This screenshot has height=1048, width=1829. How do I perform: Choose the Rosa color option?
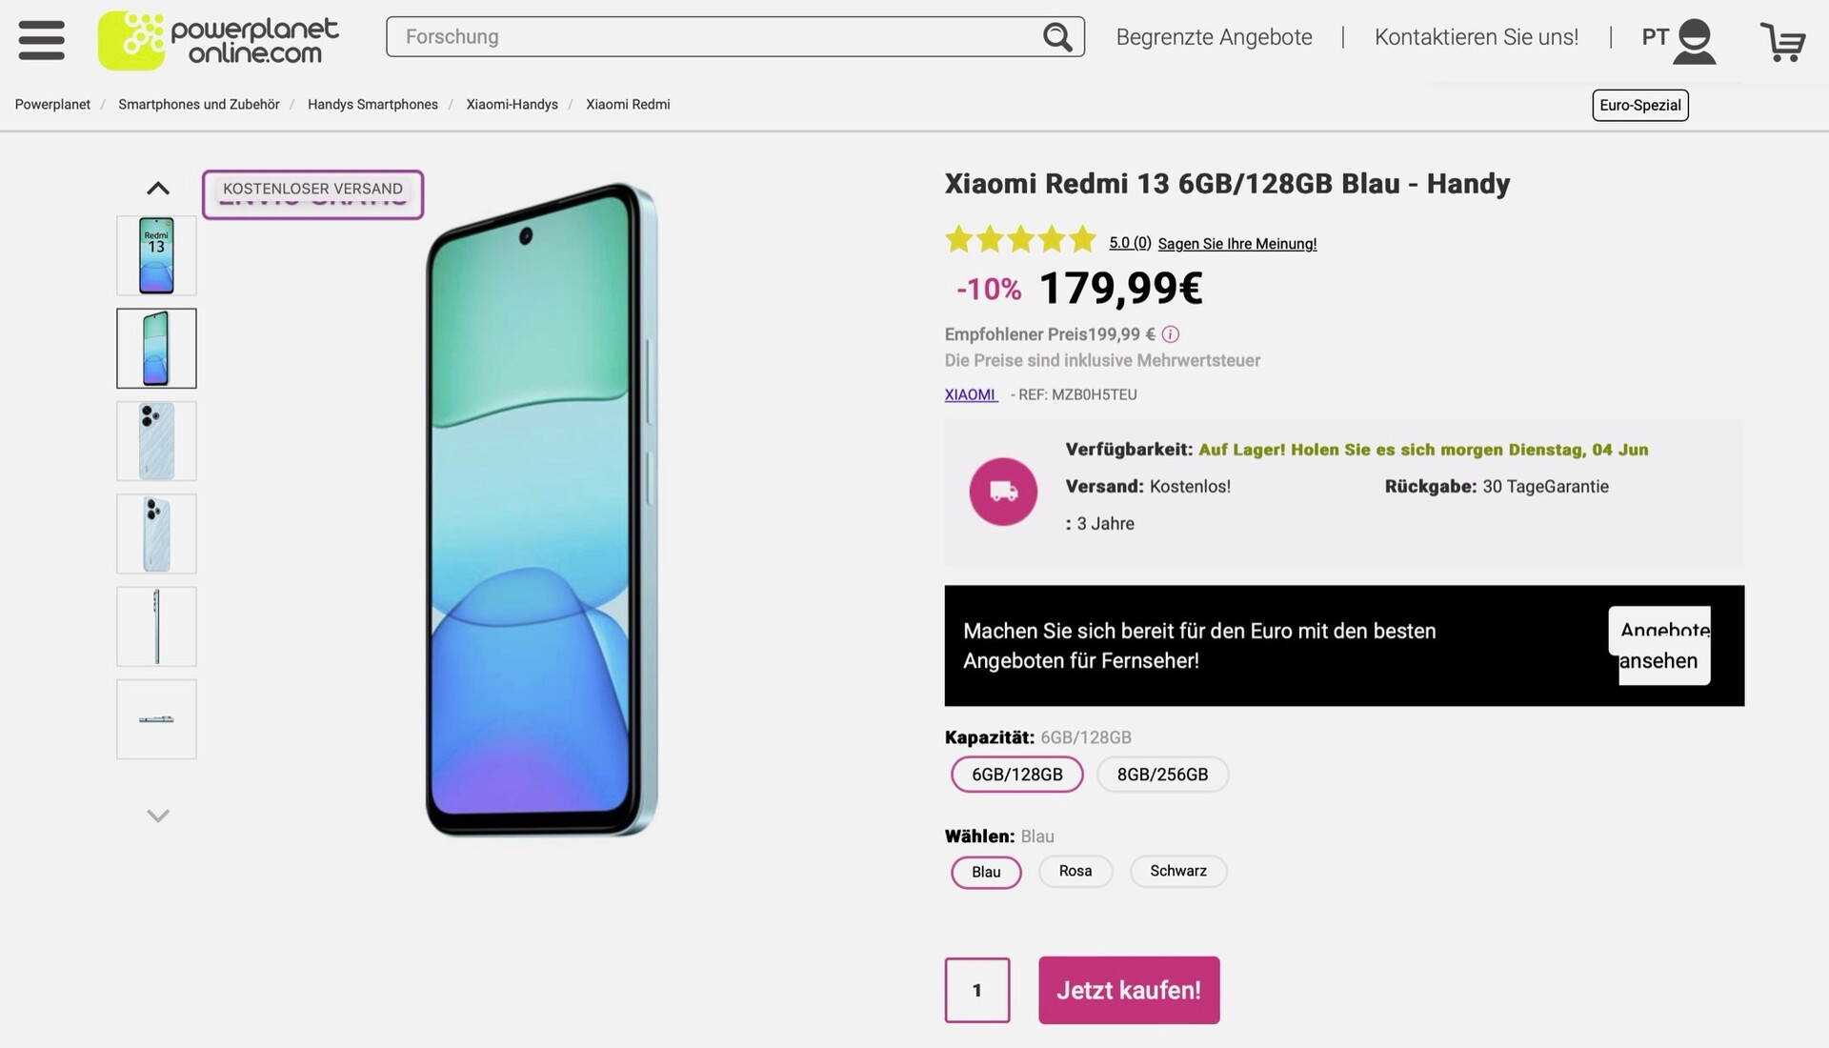1075,871
